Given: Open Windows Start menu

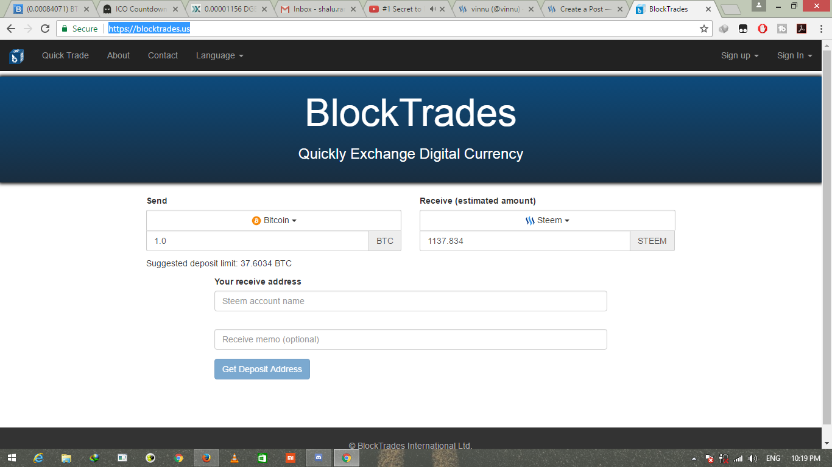Looking at the screenshot, I should (12, 458).
